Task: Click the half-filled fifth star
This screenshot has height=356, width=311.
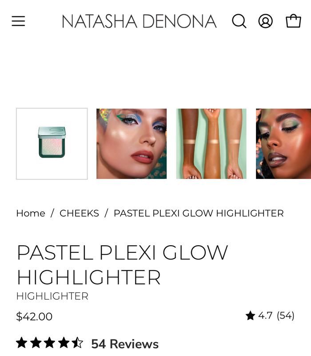Action: pyautogui.click(x=77, y=343)
